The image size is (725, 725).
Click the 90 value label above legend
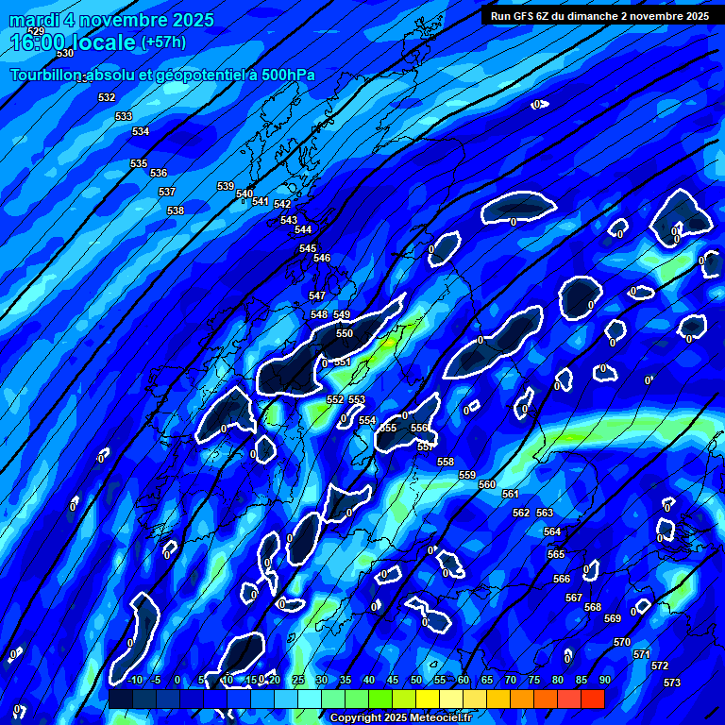[x=604, y=681]
